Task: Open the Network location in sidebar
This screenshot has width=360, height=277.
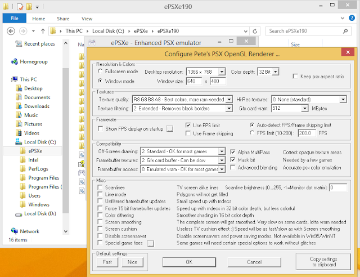Action: pos(29,231)
